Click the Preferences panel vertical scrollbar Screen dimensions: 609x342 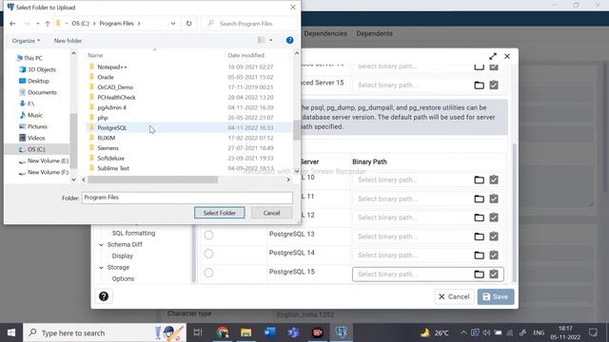coord(515,212)
